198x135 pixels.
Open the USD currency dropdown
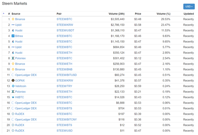pyautogui.click(x=189, y=7)
